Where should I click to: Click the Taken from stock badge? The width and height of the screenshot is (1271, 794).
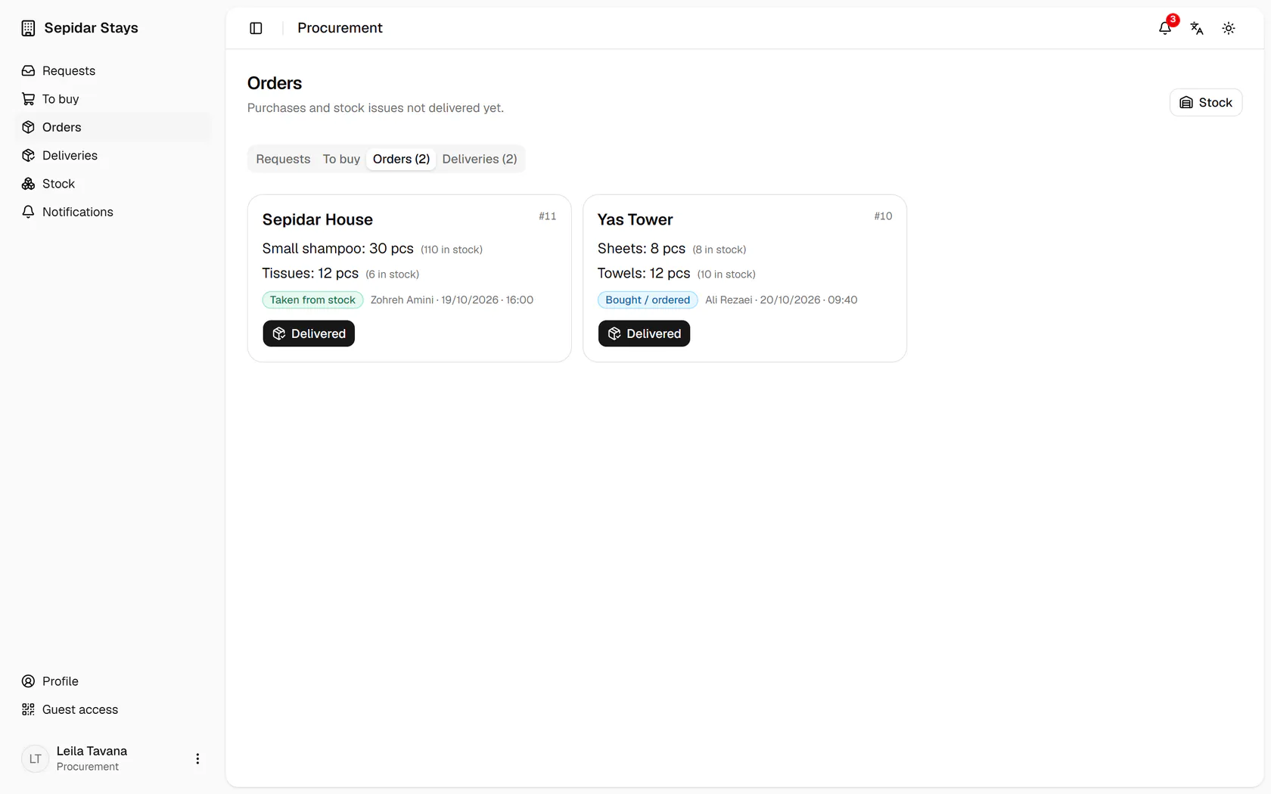312,300
